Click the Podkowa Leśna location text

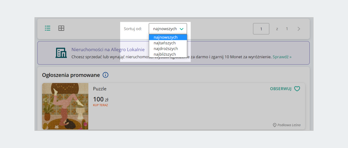point(289,125)
